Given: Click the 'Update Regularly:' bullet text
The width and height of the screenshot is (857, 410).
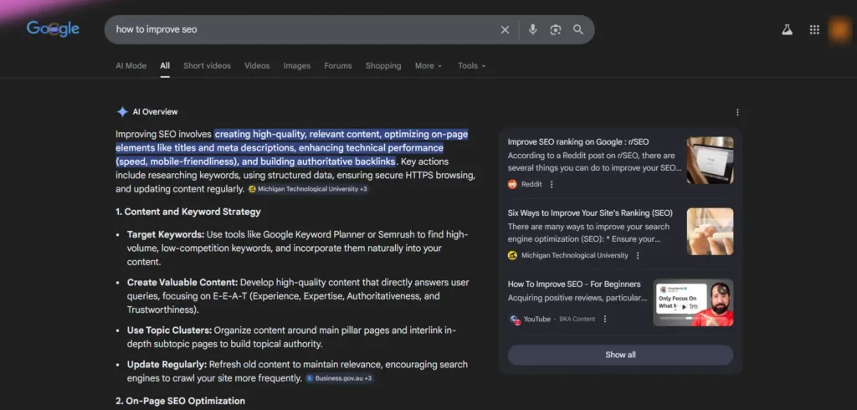Looking at the screenshot, I should pos(167,365).
